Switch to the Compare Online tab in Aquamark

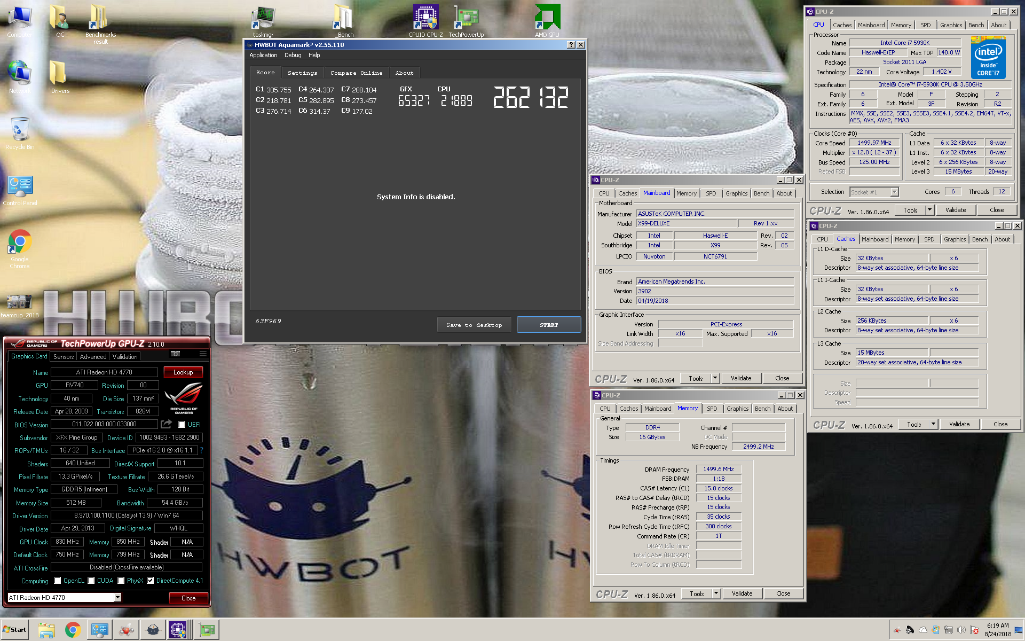tap(356, 73)
